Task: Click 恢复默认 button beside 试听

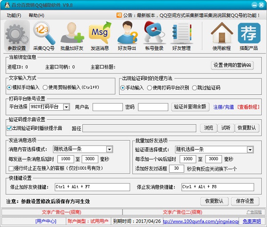Action: click(247, 128)
